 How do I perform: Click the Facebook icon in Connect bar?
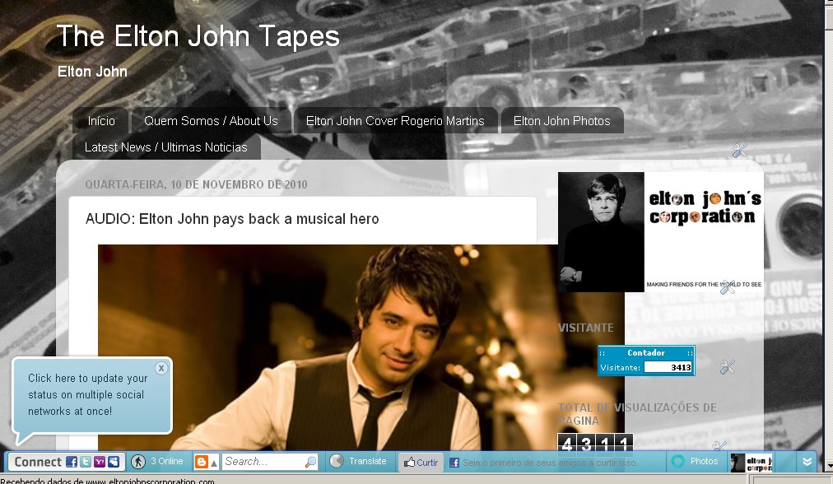pyautogui.click(x=72, y=462)
